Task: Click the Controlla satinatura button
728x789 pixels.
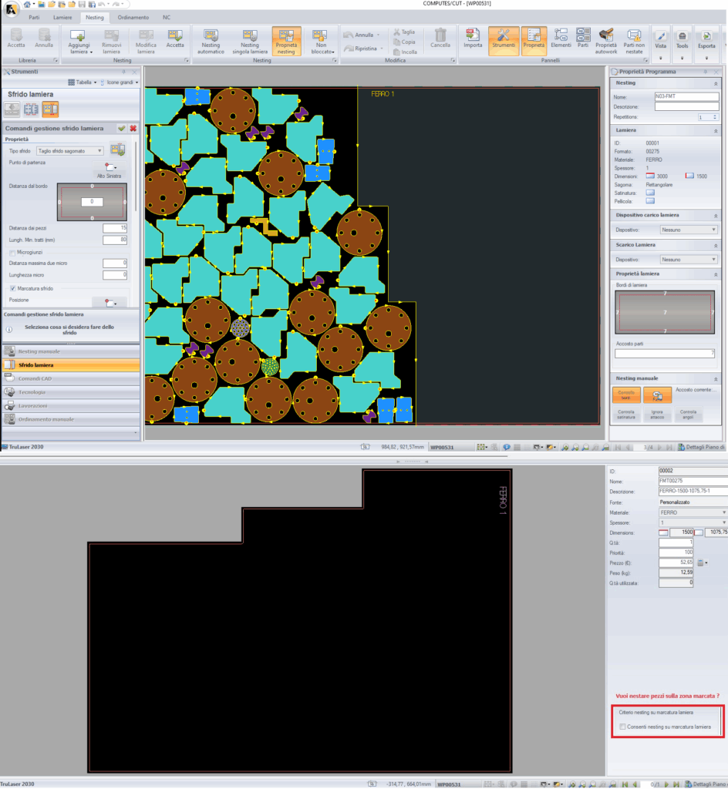Action: [625, 415]
